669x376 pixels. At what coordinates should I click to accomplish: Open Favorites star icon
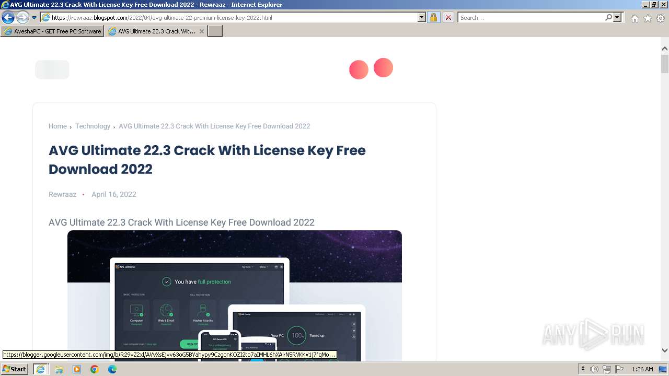coord(648,18)
